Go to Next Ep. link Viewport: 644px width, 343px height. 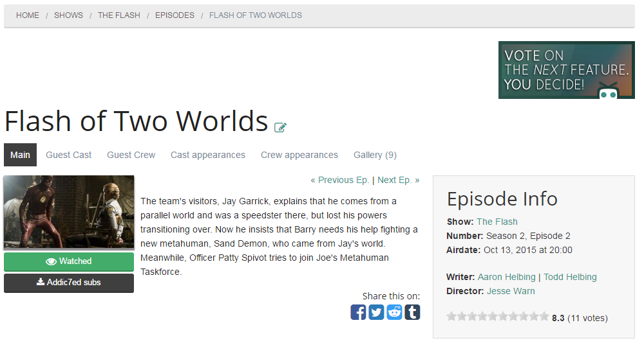coord(399,180)
